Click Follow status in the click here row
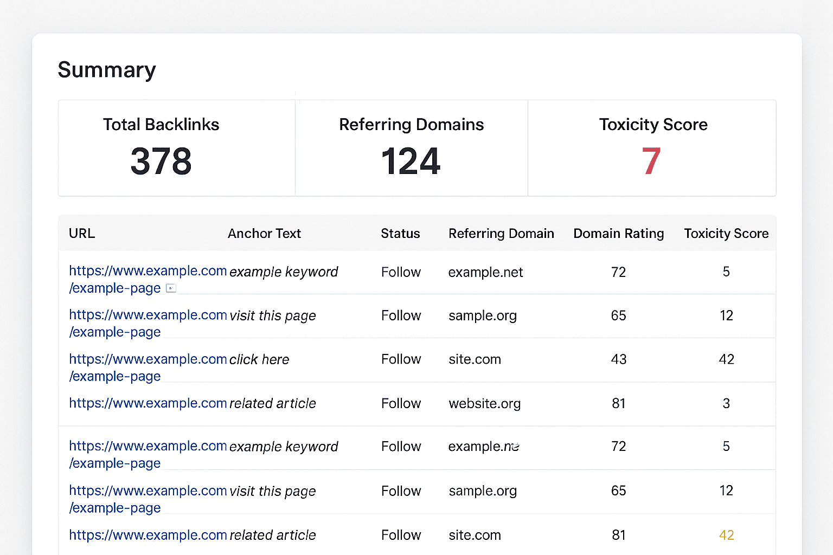 401,359
